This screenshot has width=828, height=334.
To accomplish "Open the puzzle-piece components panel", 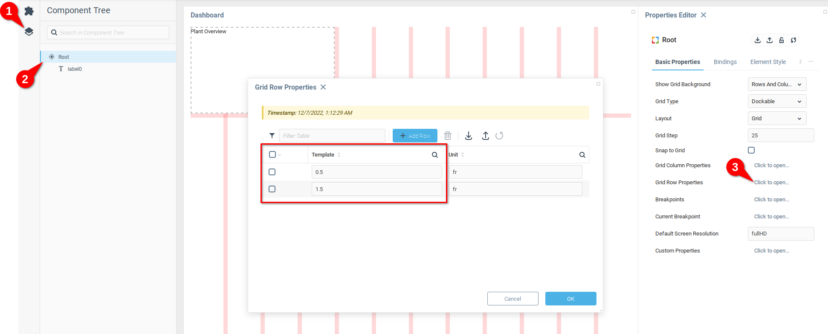I will [x=29, y=11].
